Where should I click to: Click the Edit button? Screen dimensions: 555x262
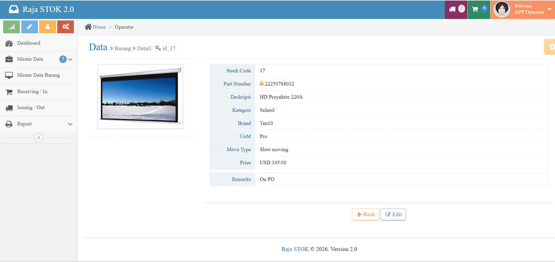[393, 214]
